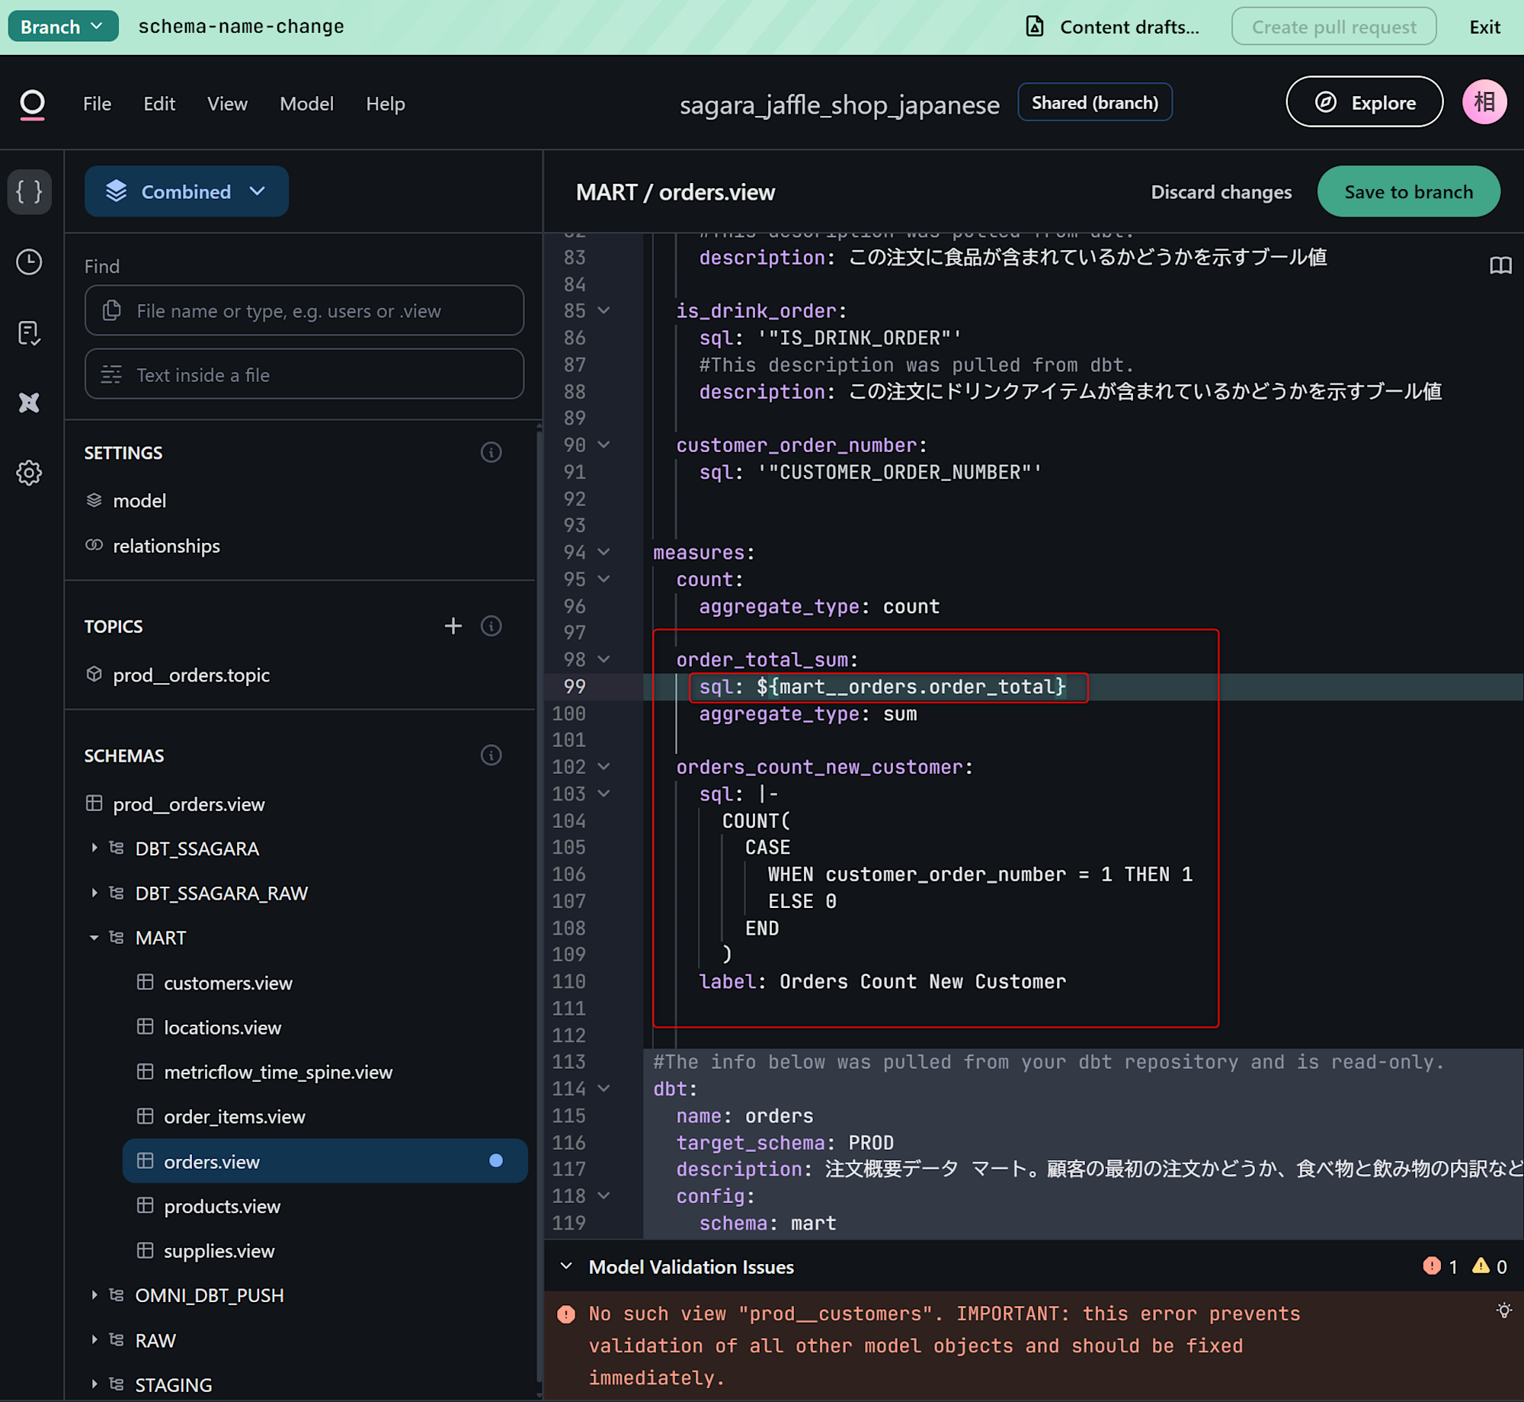Open the Combined layer dropdown
Image resolution: width=1524 pixels, height=1402 pixels.
tap(187, 191)
